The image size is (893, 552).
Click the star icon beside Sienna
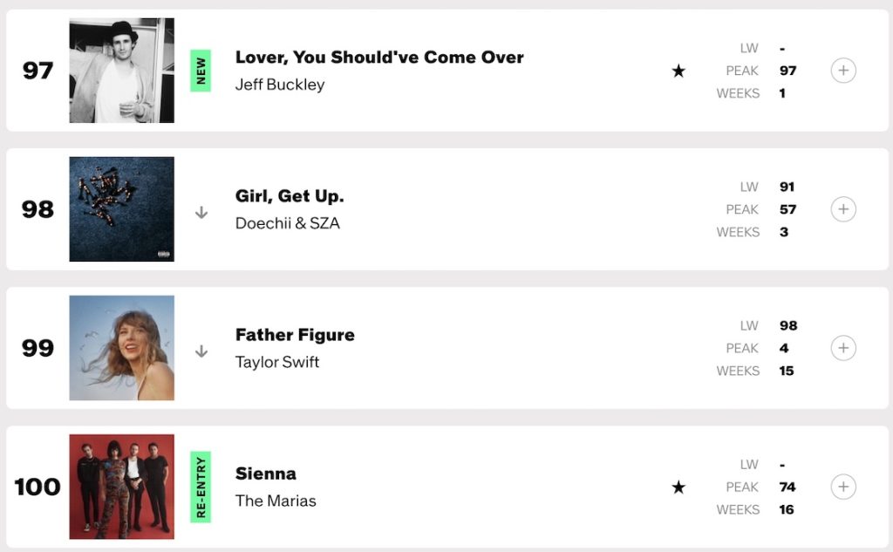point(678,487)
